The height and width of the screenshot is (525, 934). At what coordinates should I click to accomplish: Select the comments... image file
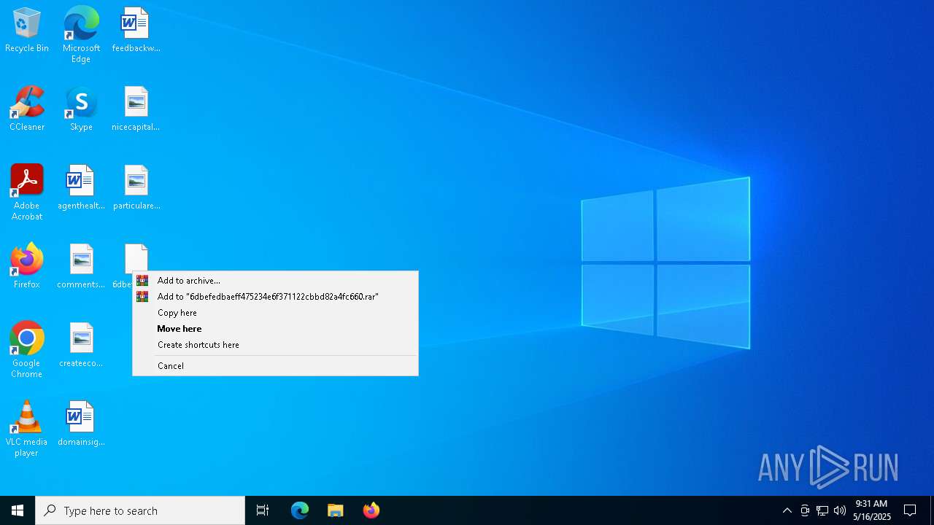click(81, 267)
